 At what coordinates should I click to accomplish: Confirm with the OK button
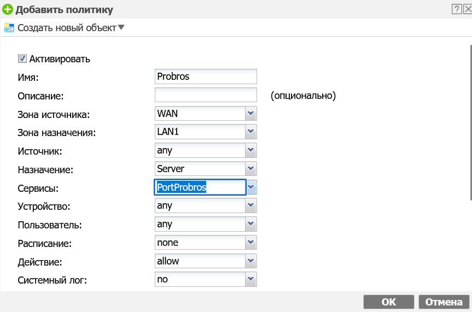[389, 302]
